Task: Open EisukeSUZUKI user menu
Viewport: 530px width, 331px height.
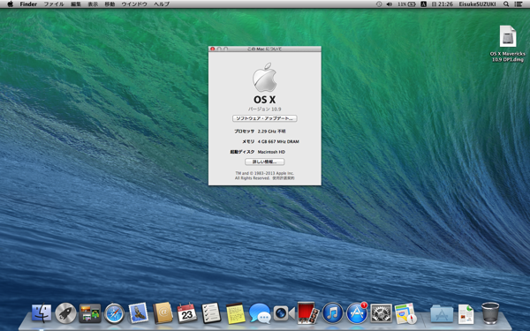Action: (x=477, y=4)
